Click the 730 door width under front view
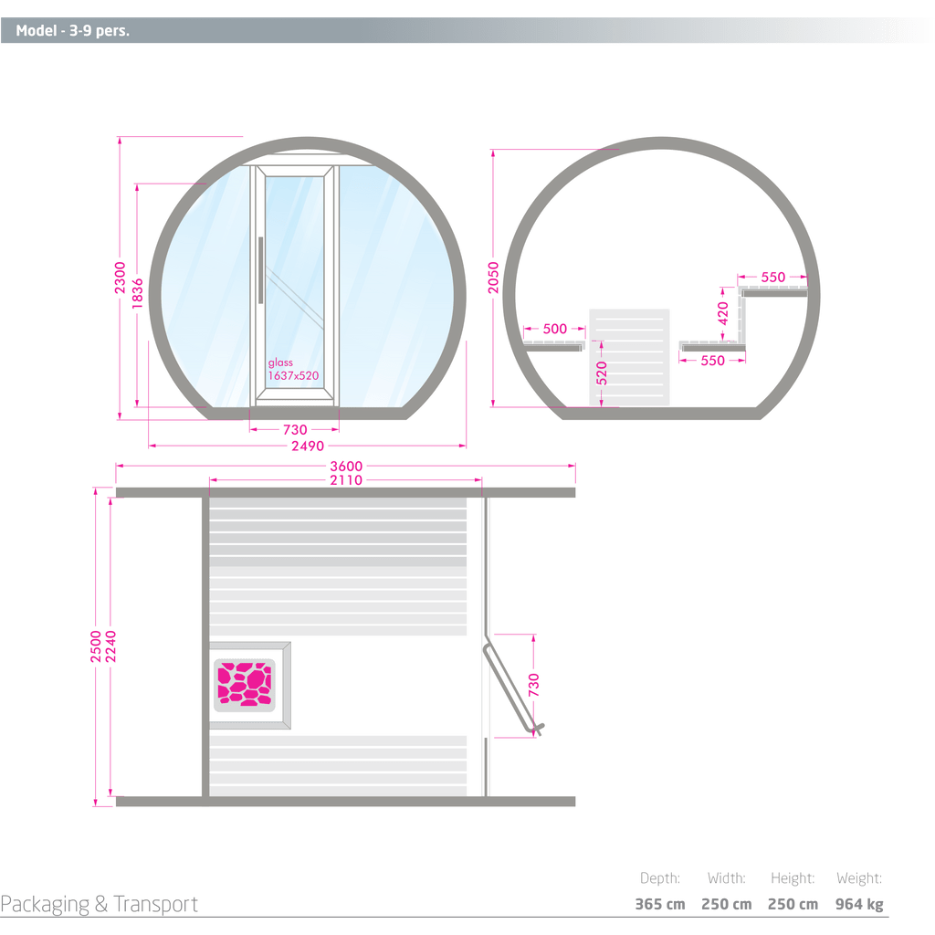 [294, 428]
